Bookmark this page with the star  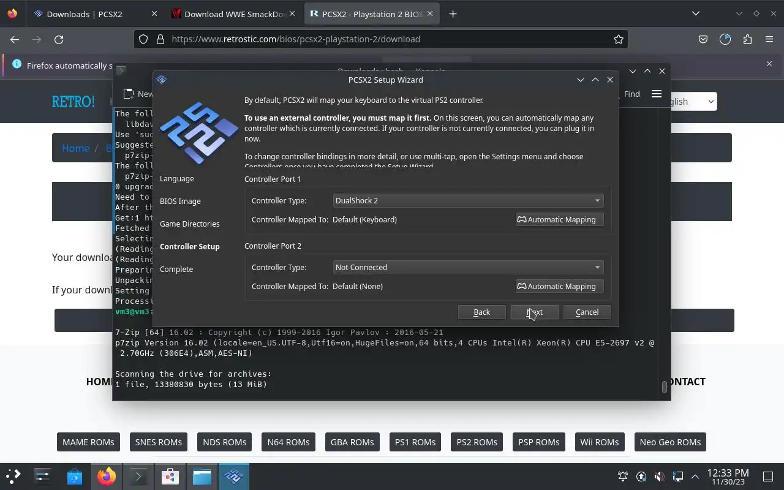(x=619, y=39)
